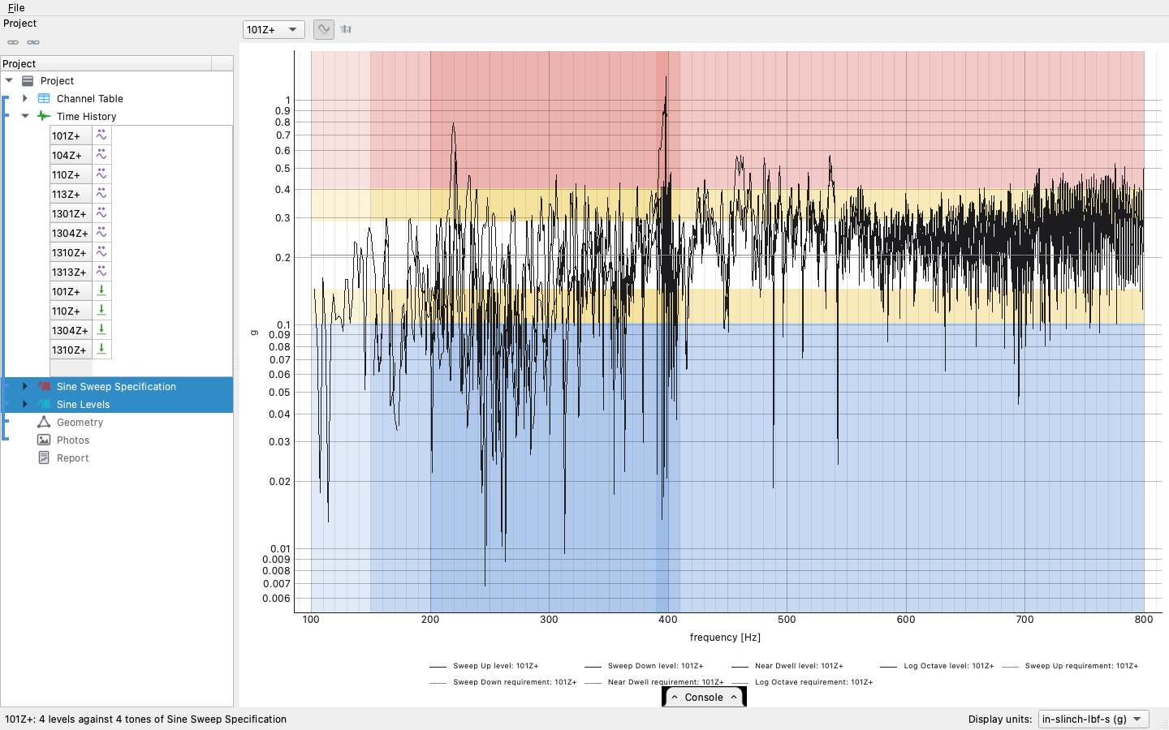The image size is (1169, 730).
Task: Click the 104Z+ channel cell
Action: (x=71, y=155)
